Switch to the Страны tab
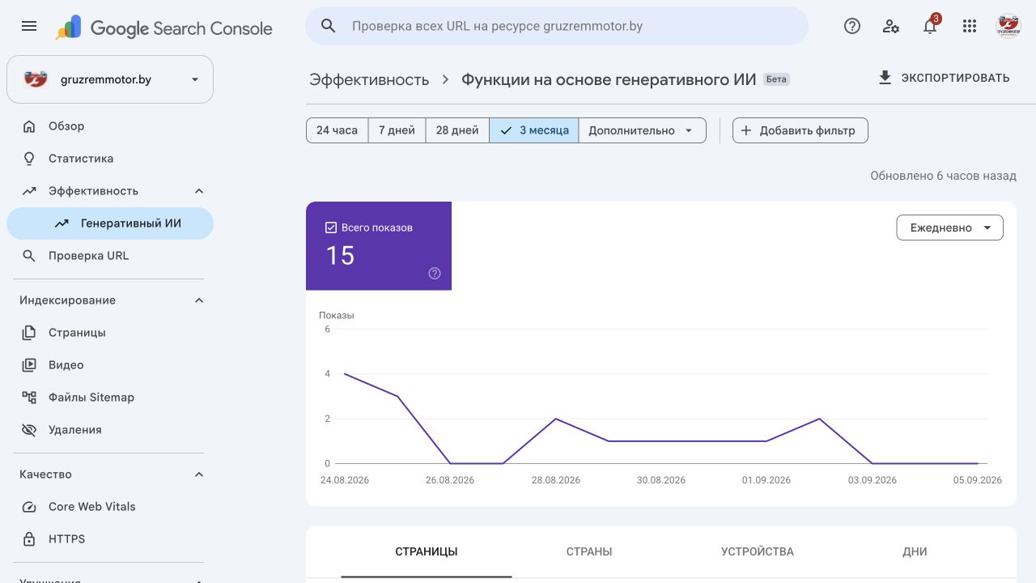This screenshot has width=1036, height=583. pos(589,551)
